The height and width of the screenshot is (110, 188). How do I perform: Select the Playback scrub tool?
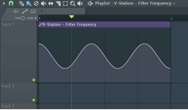[x=80, y=4]
